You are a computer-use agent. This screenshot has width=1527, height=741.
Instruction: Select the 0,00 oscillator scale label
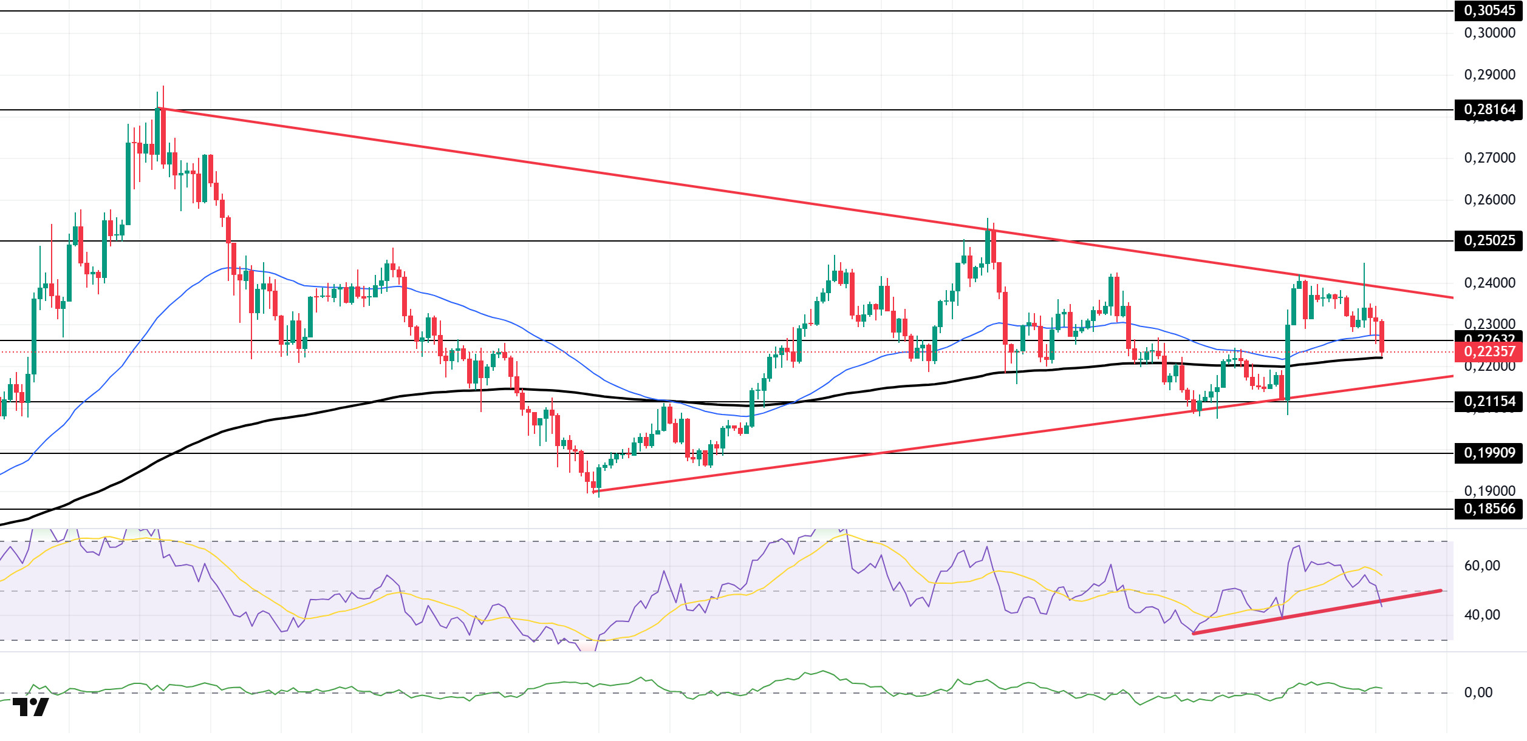(1477, 694)
